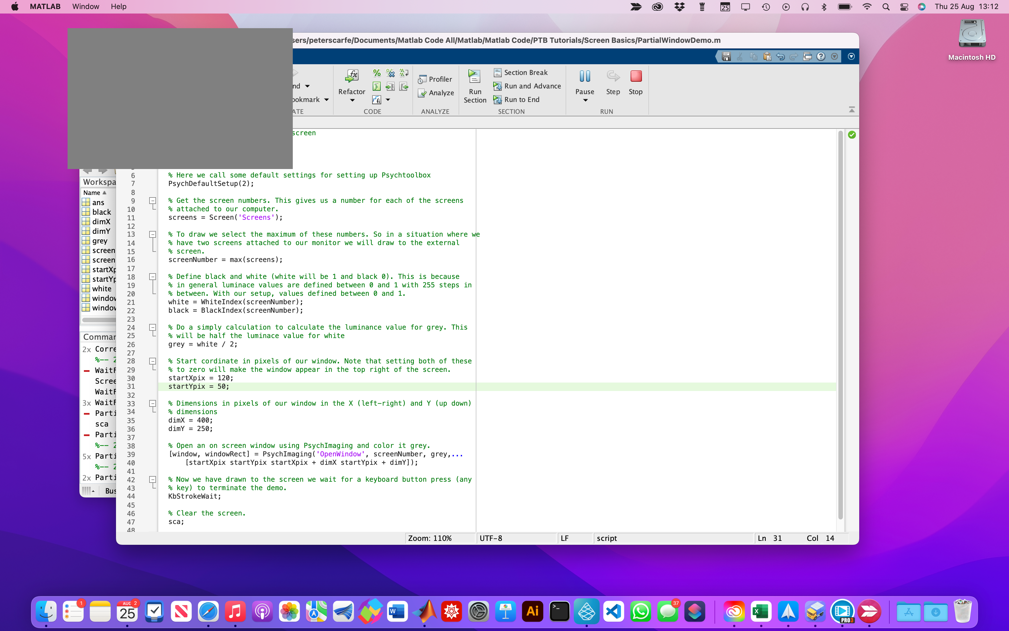Click the Workspace horizontal scrollbar

click(x=99, y=320)
